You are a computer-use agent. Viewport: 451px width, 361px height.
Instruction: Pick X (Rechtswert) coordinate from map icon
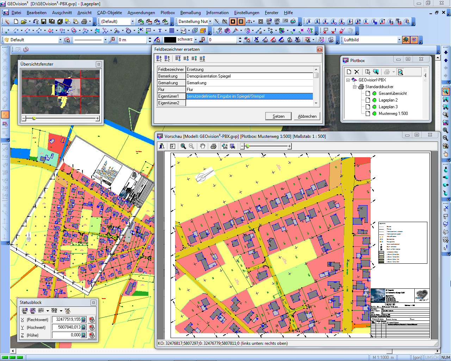92,319
